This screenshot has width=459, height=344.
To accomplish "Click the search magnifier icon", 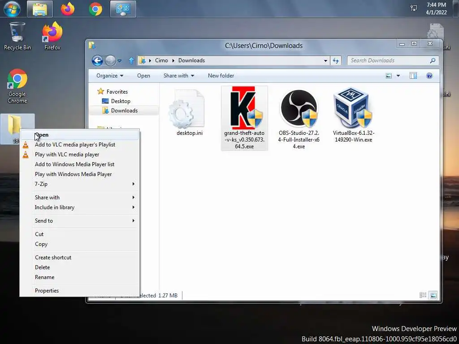I will pos(433,60).
